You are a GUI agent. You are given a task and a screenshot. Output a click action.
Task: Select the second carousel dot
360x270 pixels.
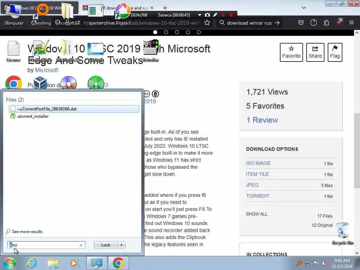point(166,32)
